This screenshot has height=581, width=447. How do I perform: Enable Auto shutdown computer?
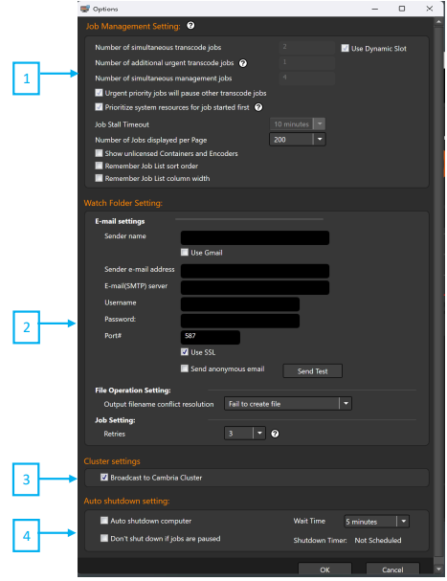(x=104, y=521)
